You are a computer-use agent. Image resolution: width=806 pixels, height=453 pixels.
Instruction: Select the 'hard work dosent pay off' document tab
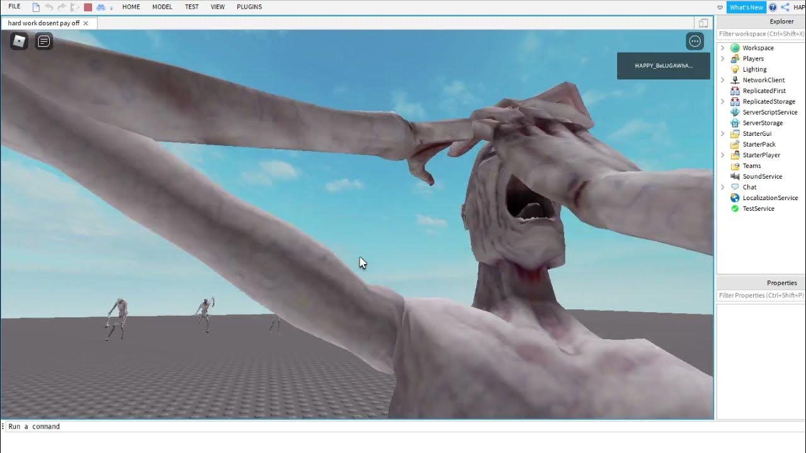(x=44, y=23)
